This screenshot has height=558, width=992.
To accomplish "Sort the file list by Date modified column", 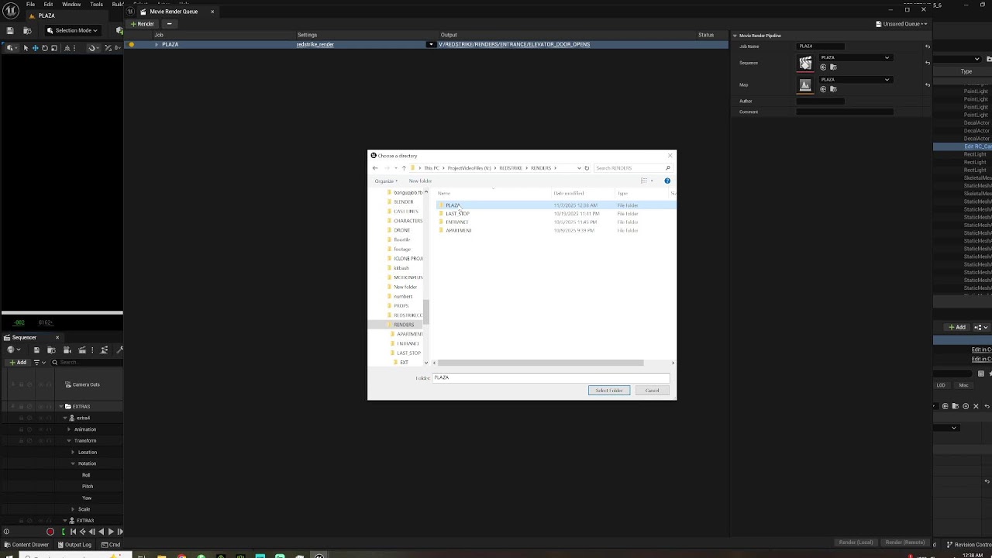I will click(x=569, y=193).
